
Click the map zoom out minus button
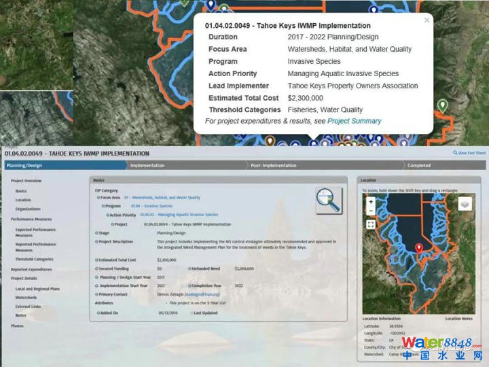pos(371,211)
